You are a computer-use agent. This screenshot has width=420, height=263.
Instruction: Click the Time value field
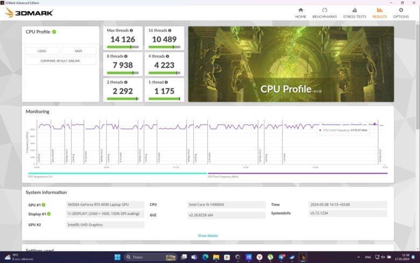click(348, 205)
